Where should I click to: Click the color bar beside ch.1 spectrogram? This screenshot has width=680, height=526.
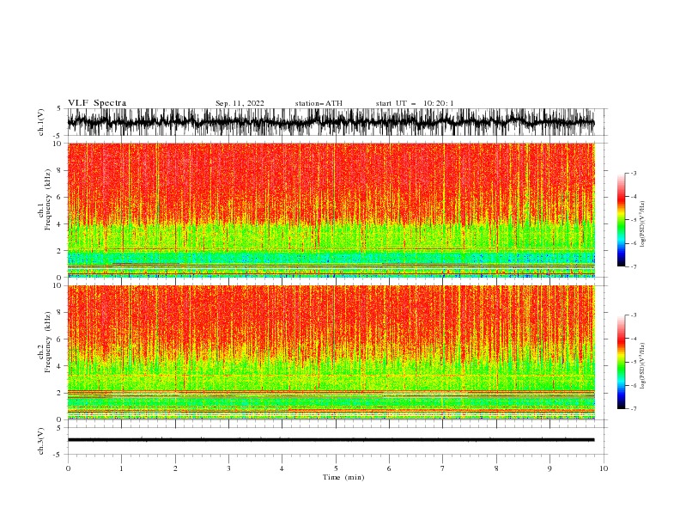click(x=621, y=220)
